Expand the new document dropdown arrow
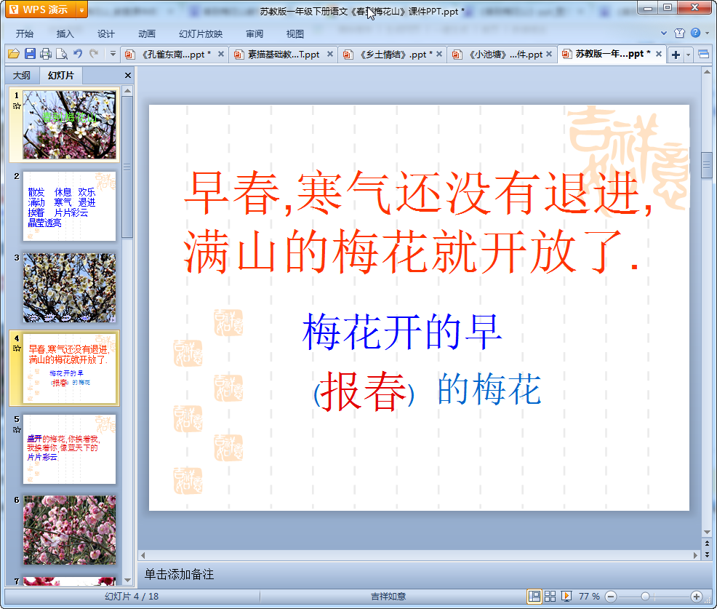This screenshot has height=609, width=717. 688,55
